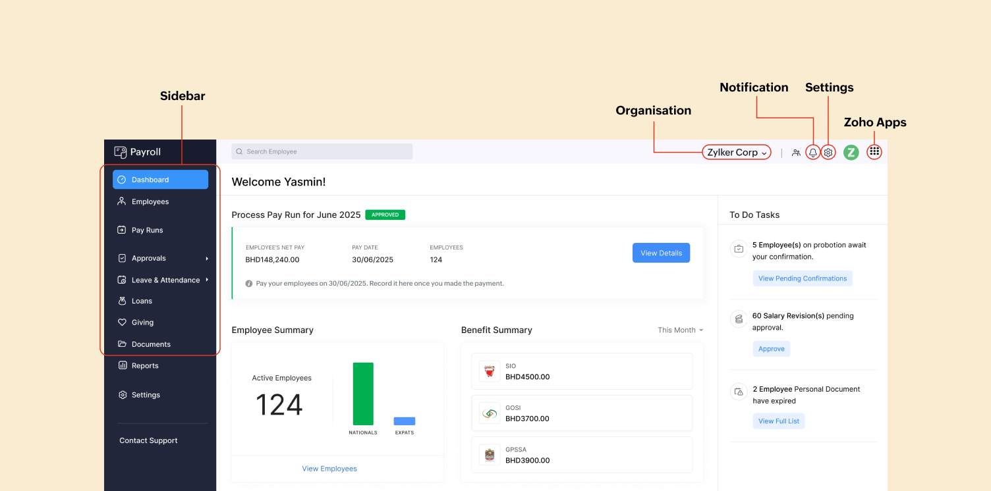The width and height of the screenshot is (991, 491).
Task: Click the notification bell icon
Action: pos(813,153)
